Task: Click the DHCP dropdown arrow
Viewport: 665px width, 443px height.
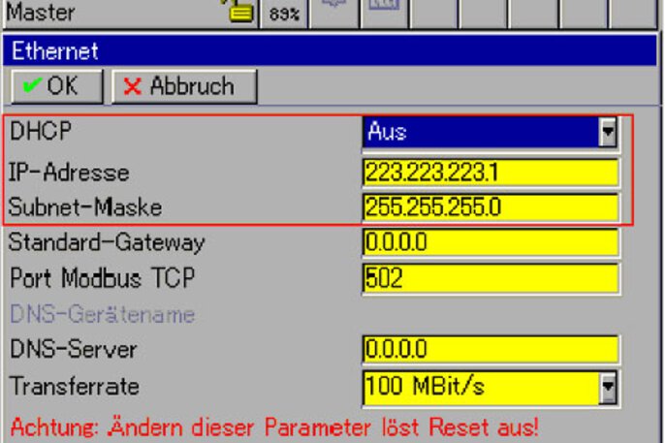Action: pos(608,132)
